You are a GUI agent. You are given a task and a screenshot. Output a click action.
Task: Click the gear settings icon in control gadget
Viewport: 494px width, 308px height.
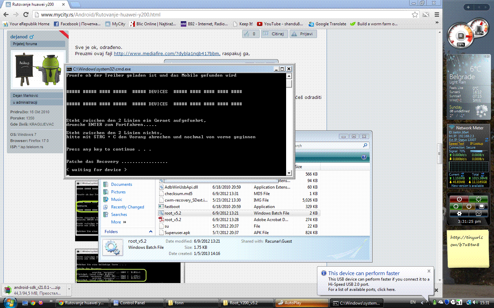(x=459, y=214)
